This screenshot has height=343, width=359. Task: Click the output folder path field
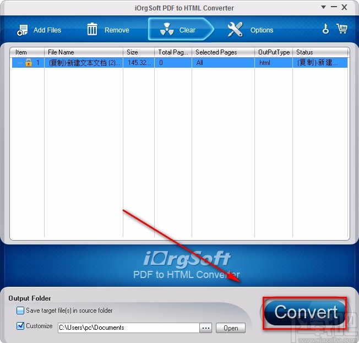[x=128, y=328]
